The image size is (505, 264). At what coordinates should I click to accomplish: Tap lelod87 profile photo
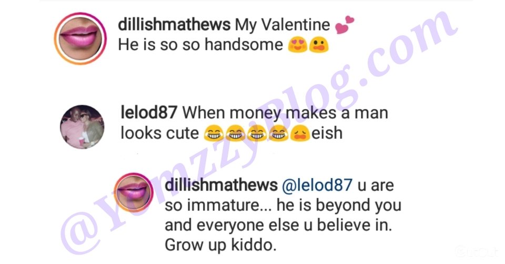[x=82, y=127]
